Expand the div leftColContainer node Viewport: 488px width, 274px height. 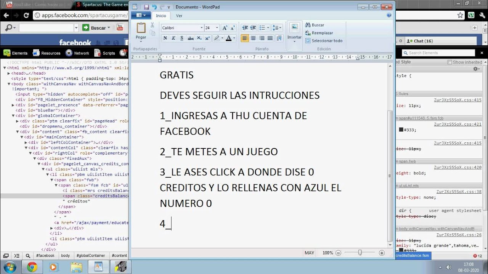(26, 142)
